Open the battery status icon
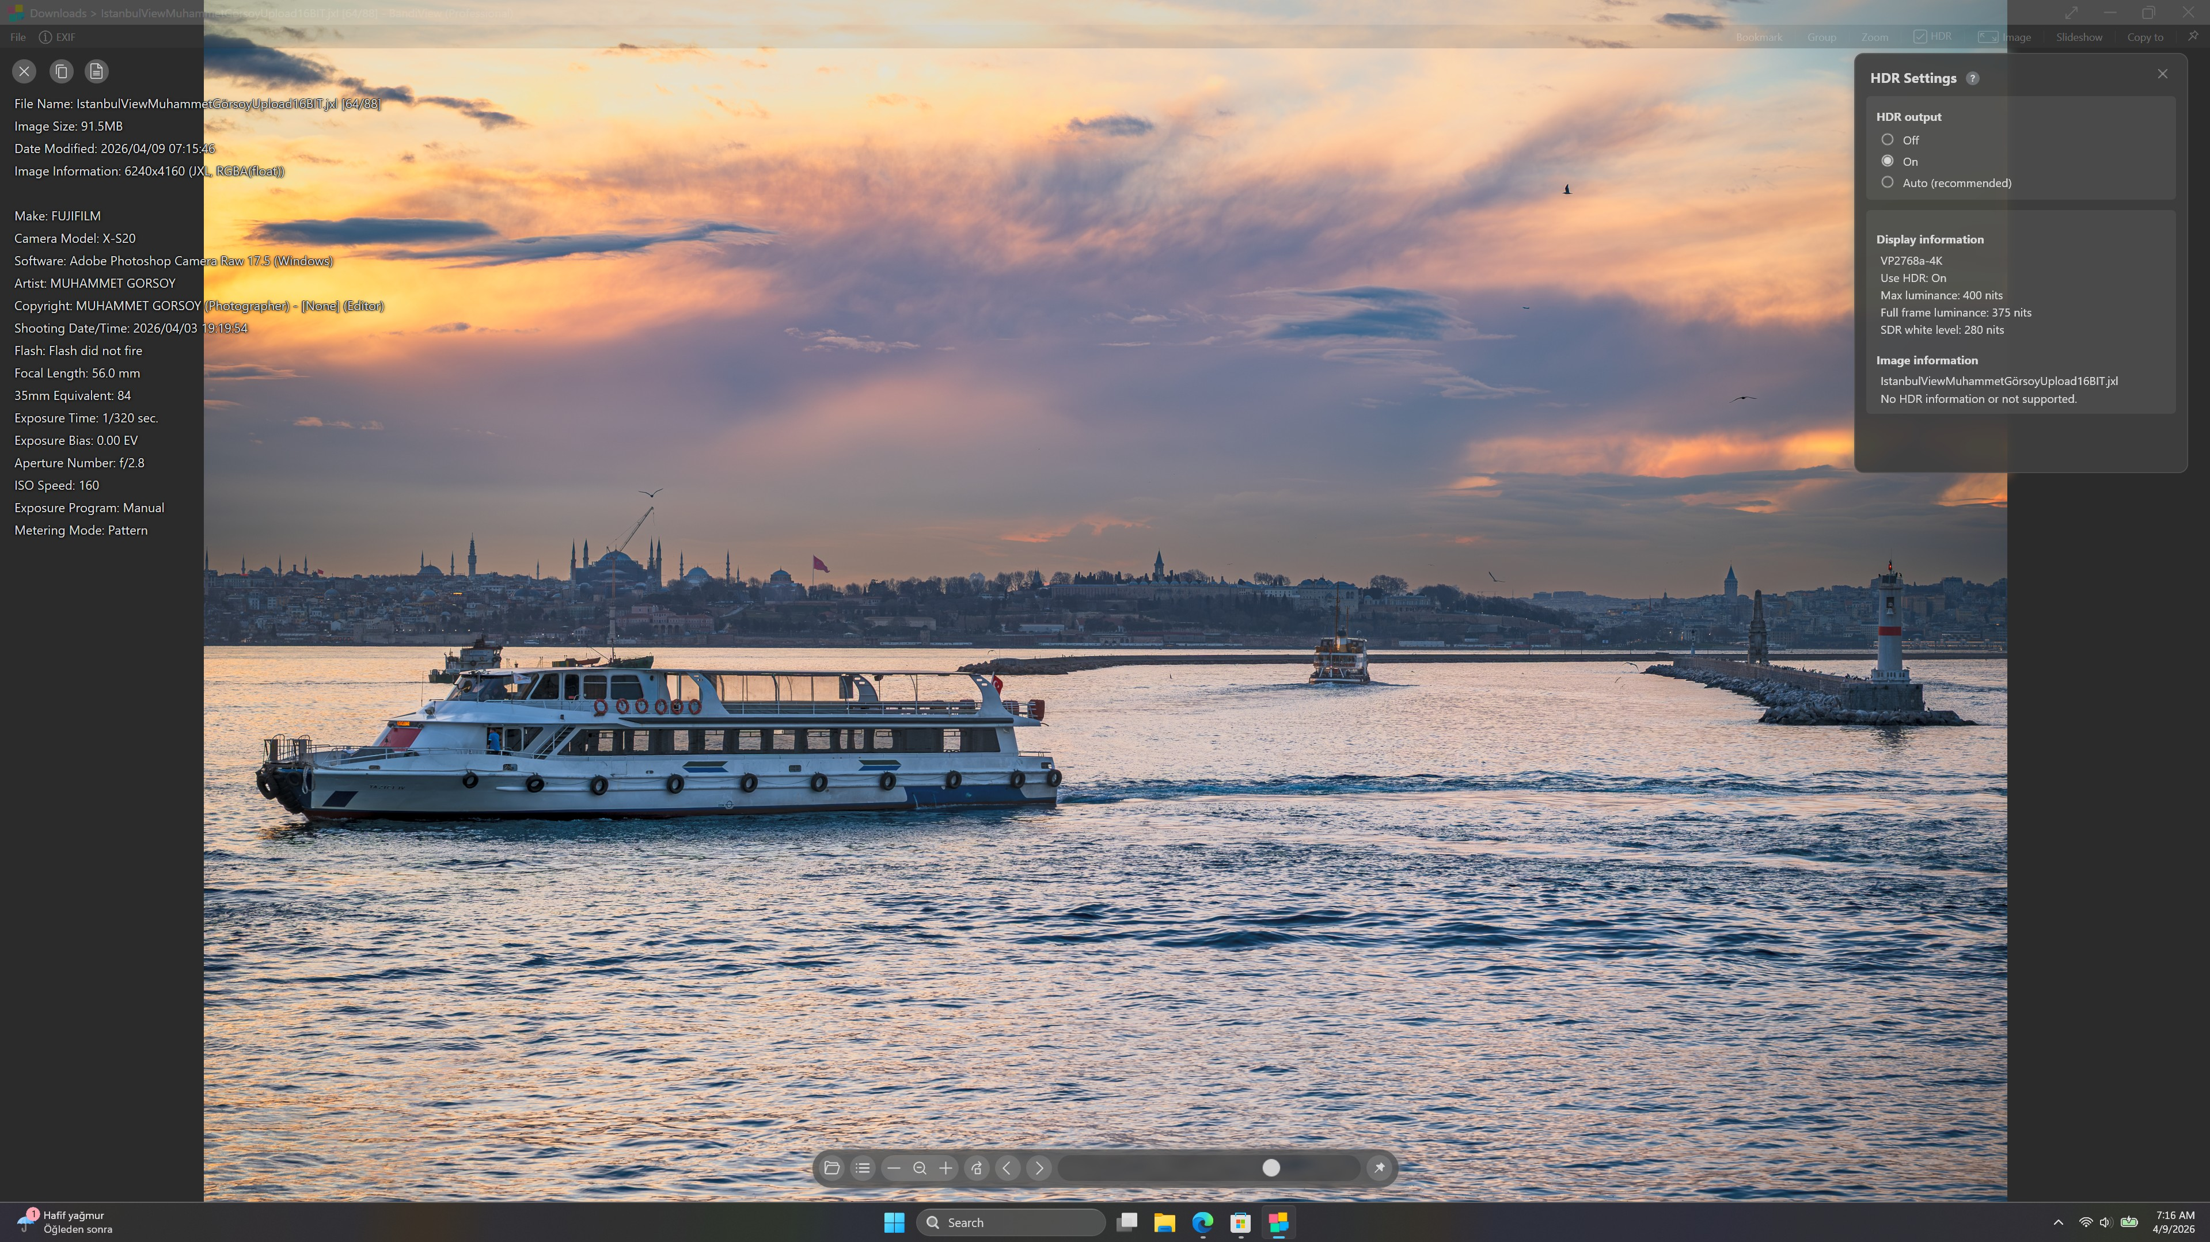 (x=2129, y=1222)
